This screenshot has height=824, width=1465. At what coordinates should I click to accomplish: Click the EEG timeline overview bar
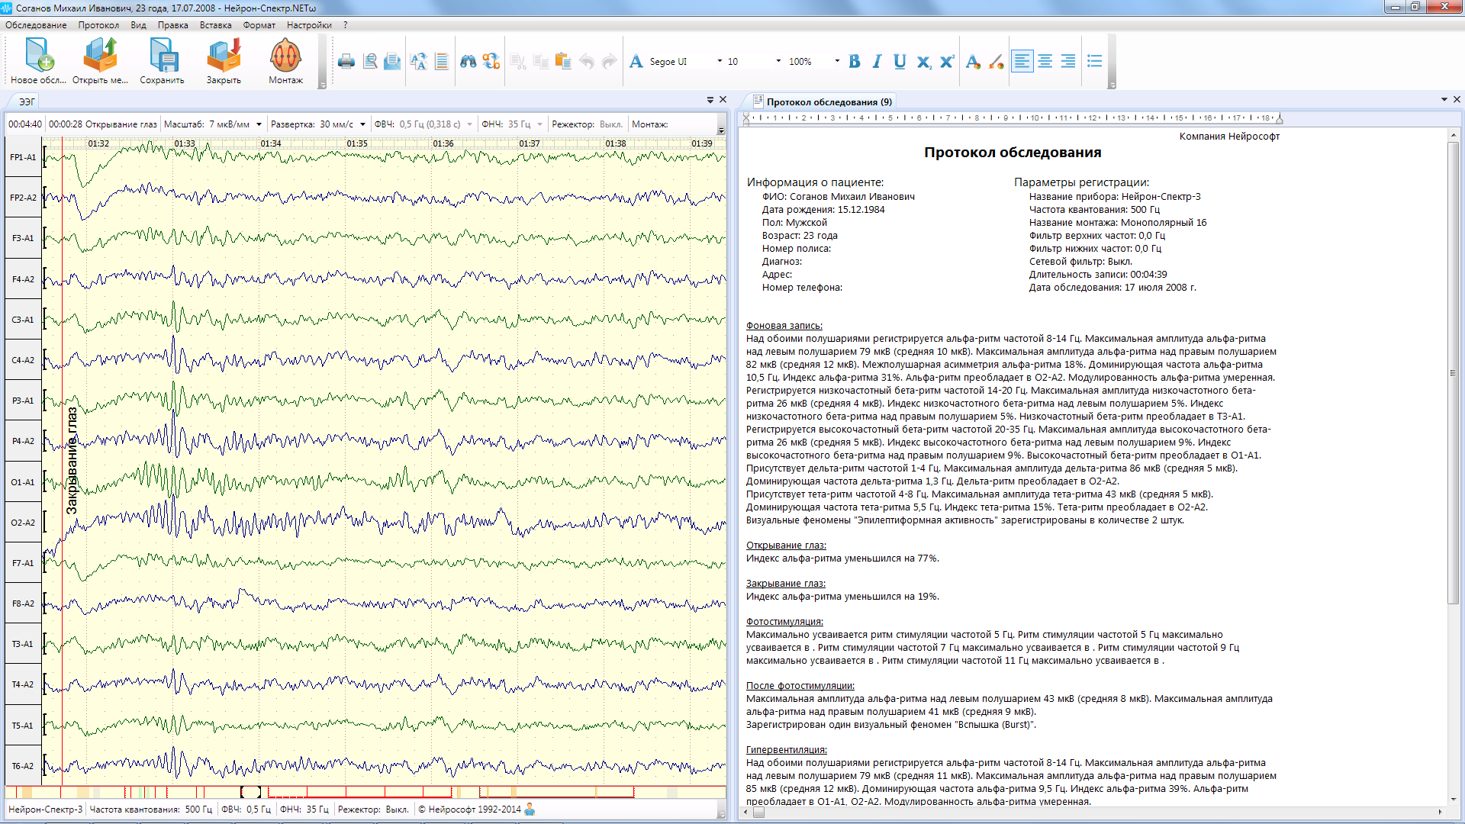(x=365, y=792)
